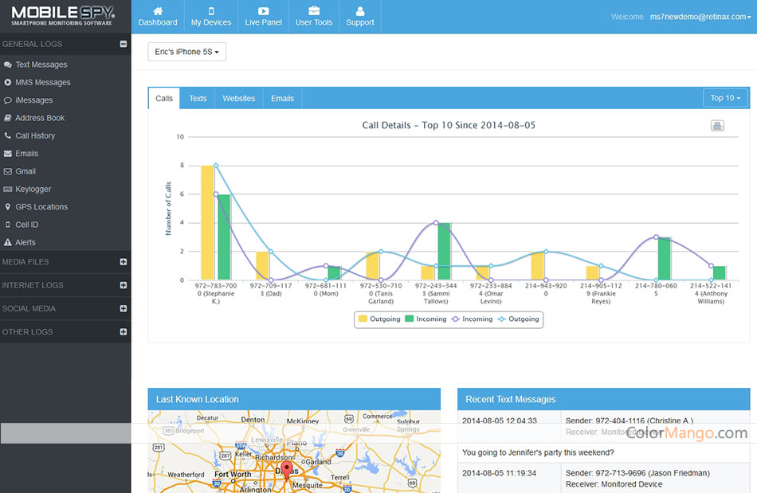Expand the Internet Logs section
The image size is (757, 493).
click(123, 285)
